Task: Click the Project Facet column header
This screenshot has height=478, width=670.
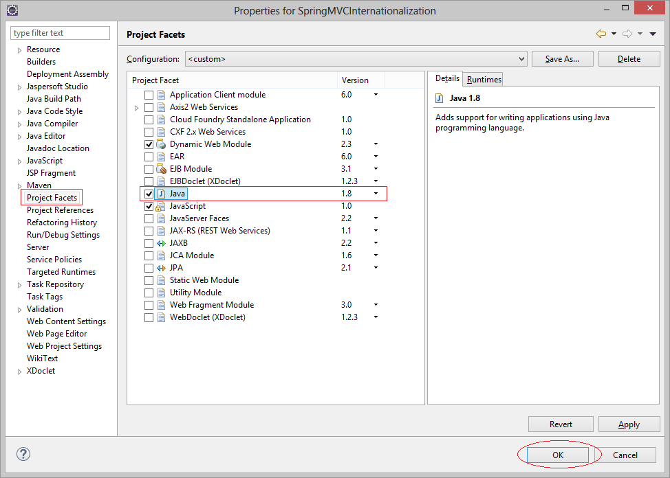Action: point(233,80)
